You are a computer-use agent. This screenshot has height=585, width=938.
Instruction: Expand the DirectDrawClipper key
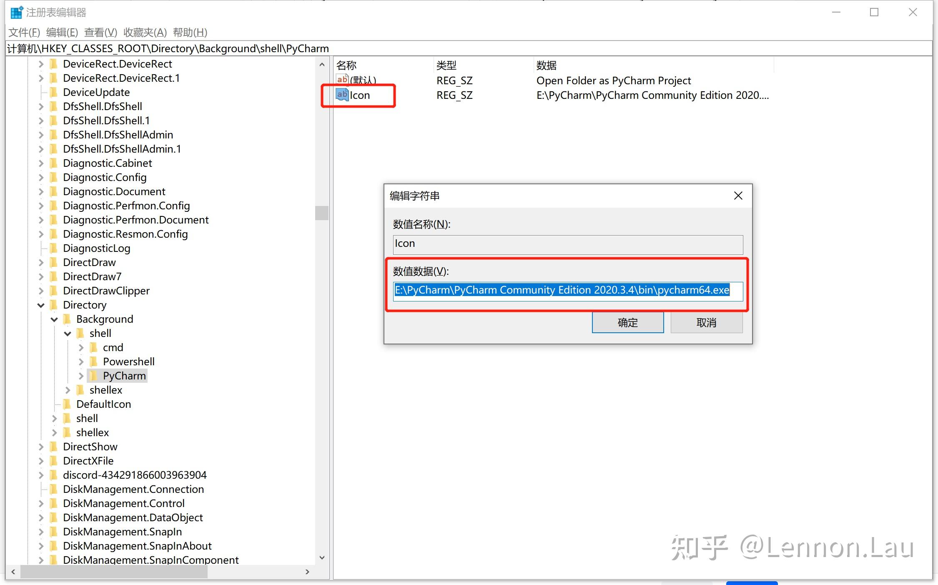pos(41,291)
